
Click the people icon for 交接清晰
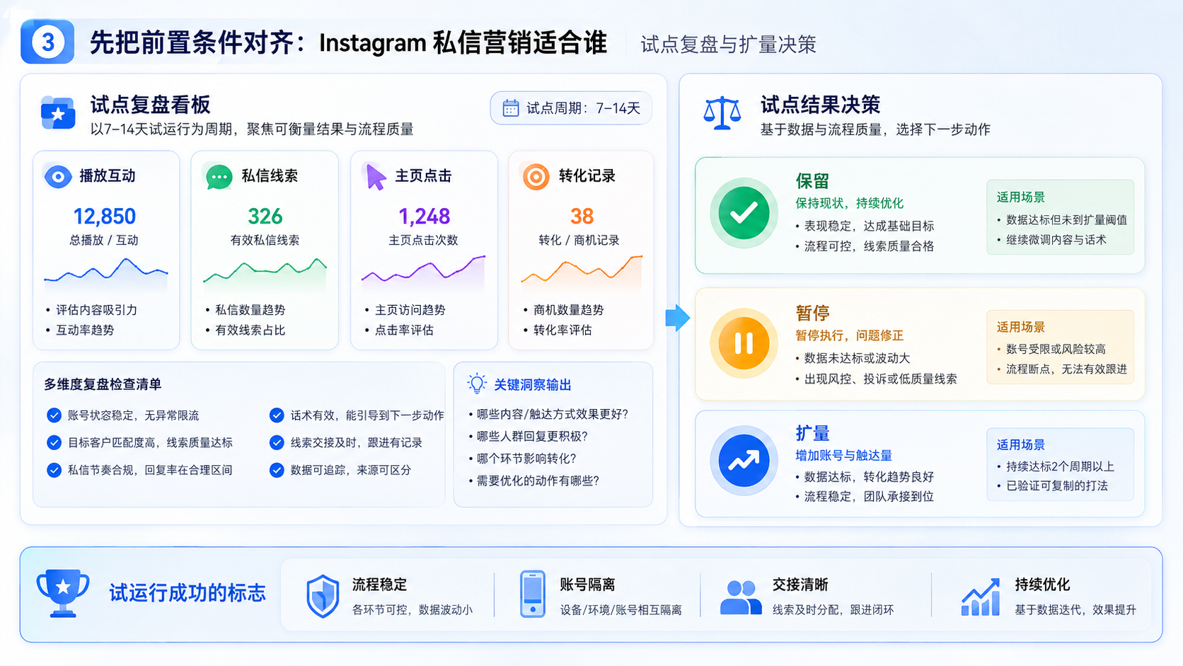pos(741,597)
